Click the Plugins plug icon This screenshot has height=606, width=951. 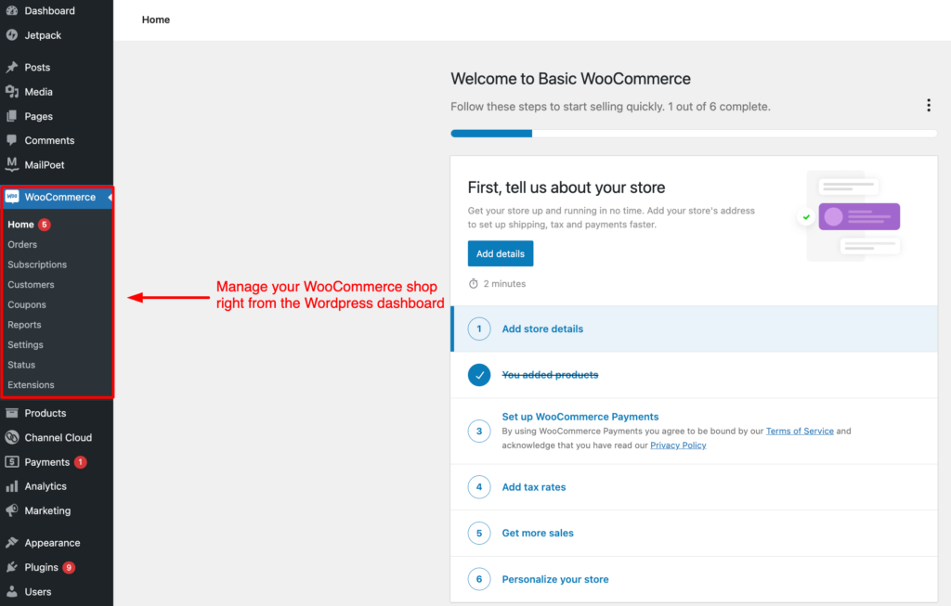[x=11, y=567]
